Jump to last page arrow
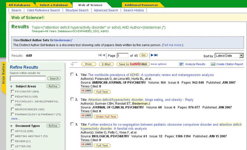This screenshot has width=247, height=150. click(156, 55)
